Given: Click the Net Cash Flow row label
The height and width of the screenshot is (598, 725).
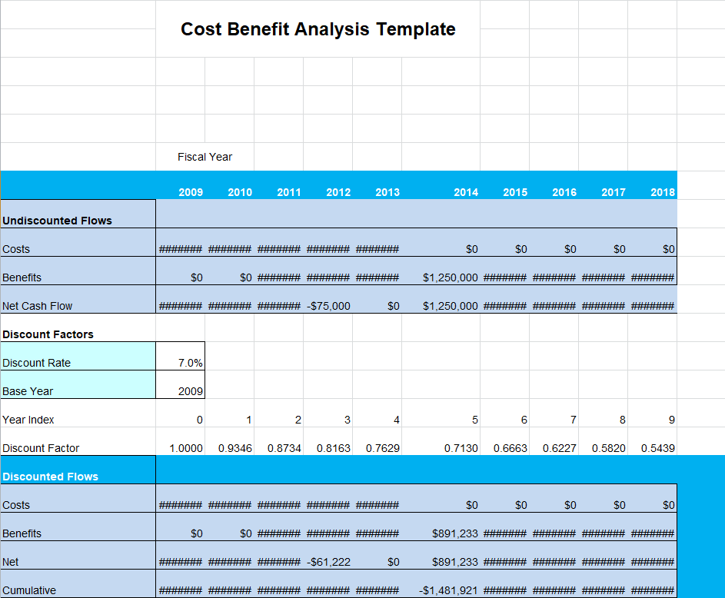Looking at the screenshot, I should coord(38,306).
